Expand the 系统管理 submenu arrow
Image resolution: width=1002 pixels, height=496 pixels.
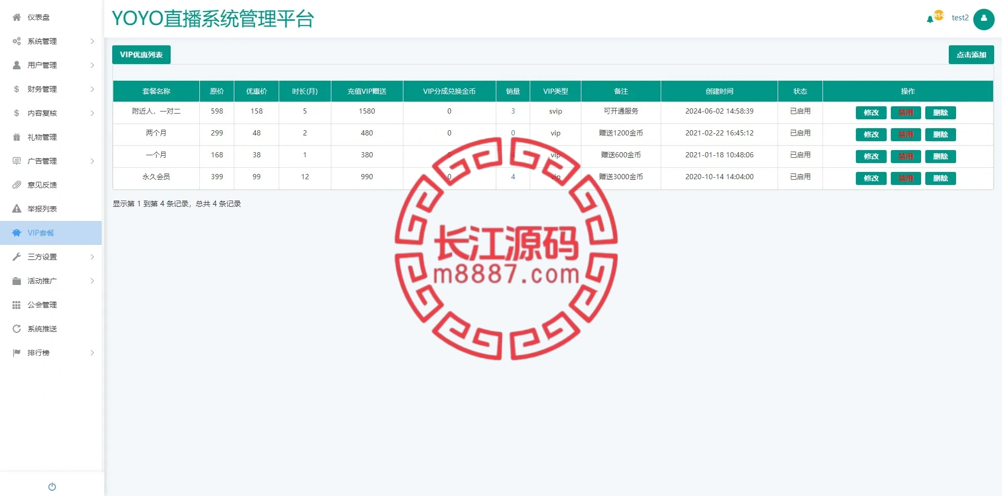coord(92,41)
